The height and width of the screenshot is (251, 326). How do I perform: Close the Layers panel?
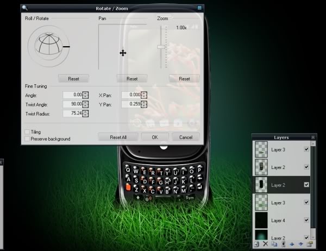(x=313, y=137)
